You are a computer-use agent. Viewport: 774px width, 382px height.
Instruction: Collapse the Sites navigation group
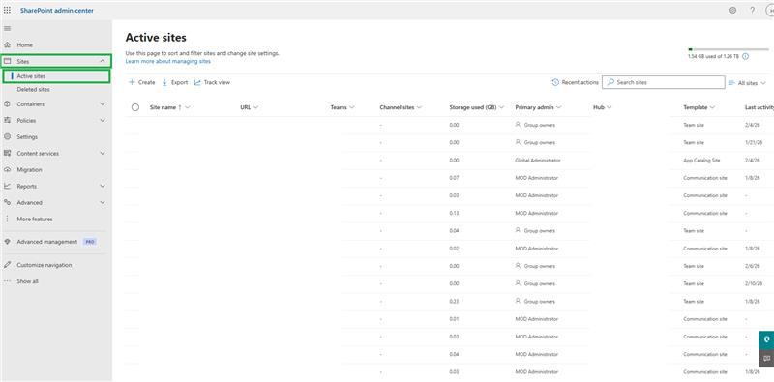[x=103, y=61]
